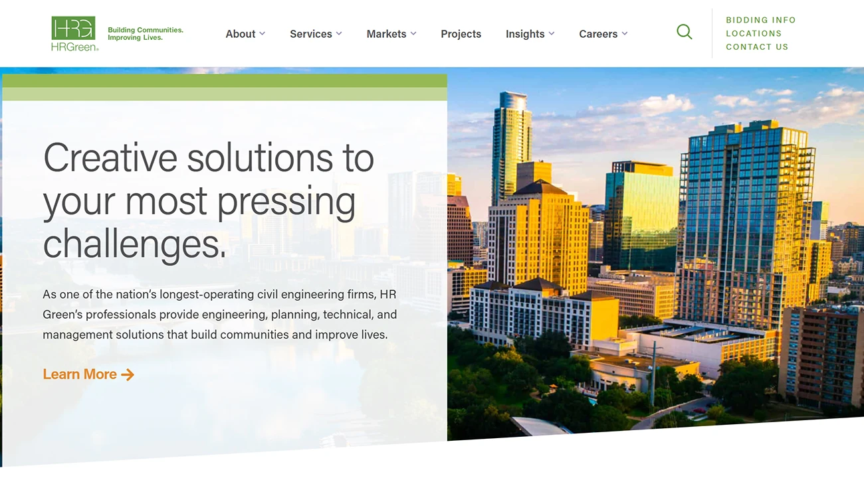The width and height of the screenshot is (864, 478).
Task: Expand the Markets dropdown chevron
Action: (413, 33)
